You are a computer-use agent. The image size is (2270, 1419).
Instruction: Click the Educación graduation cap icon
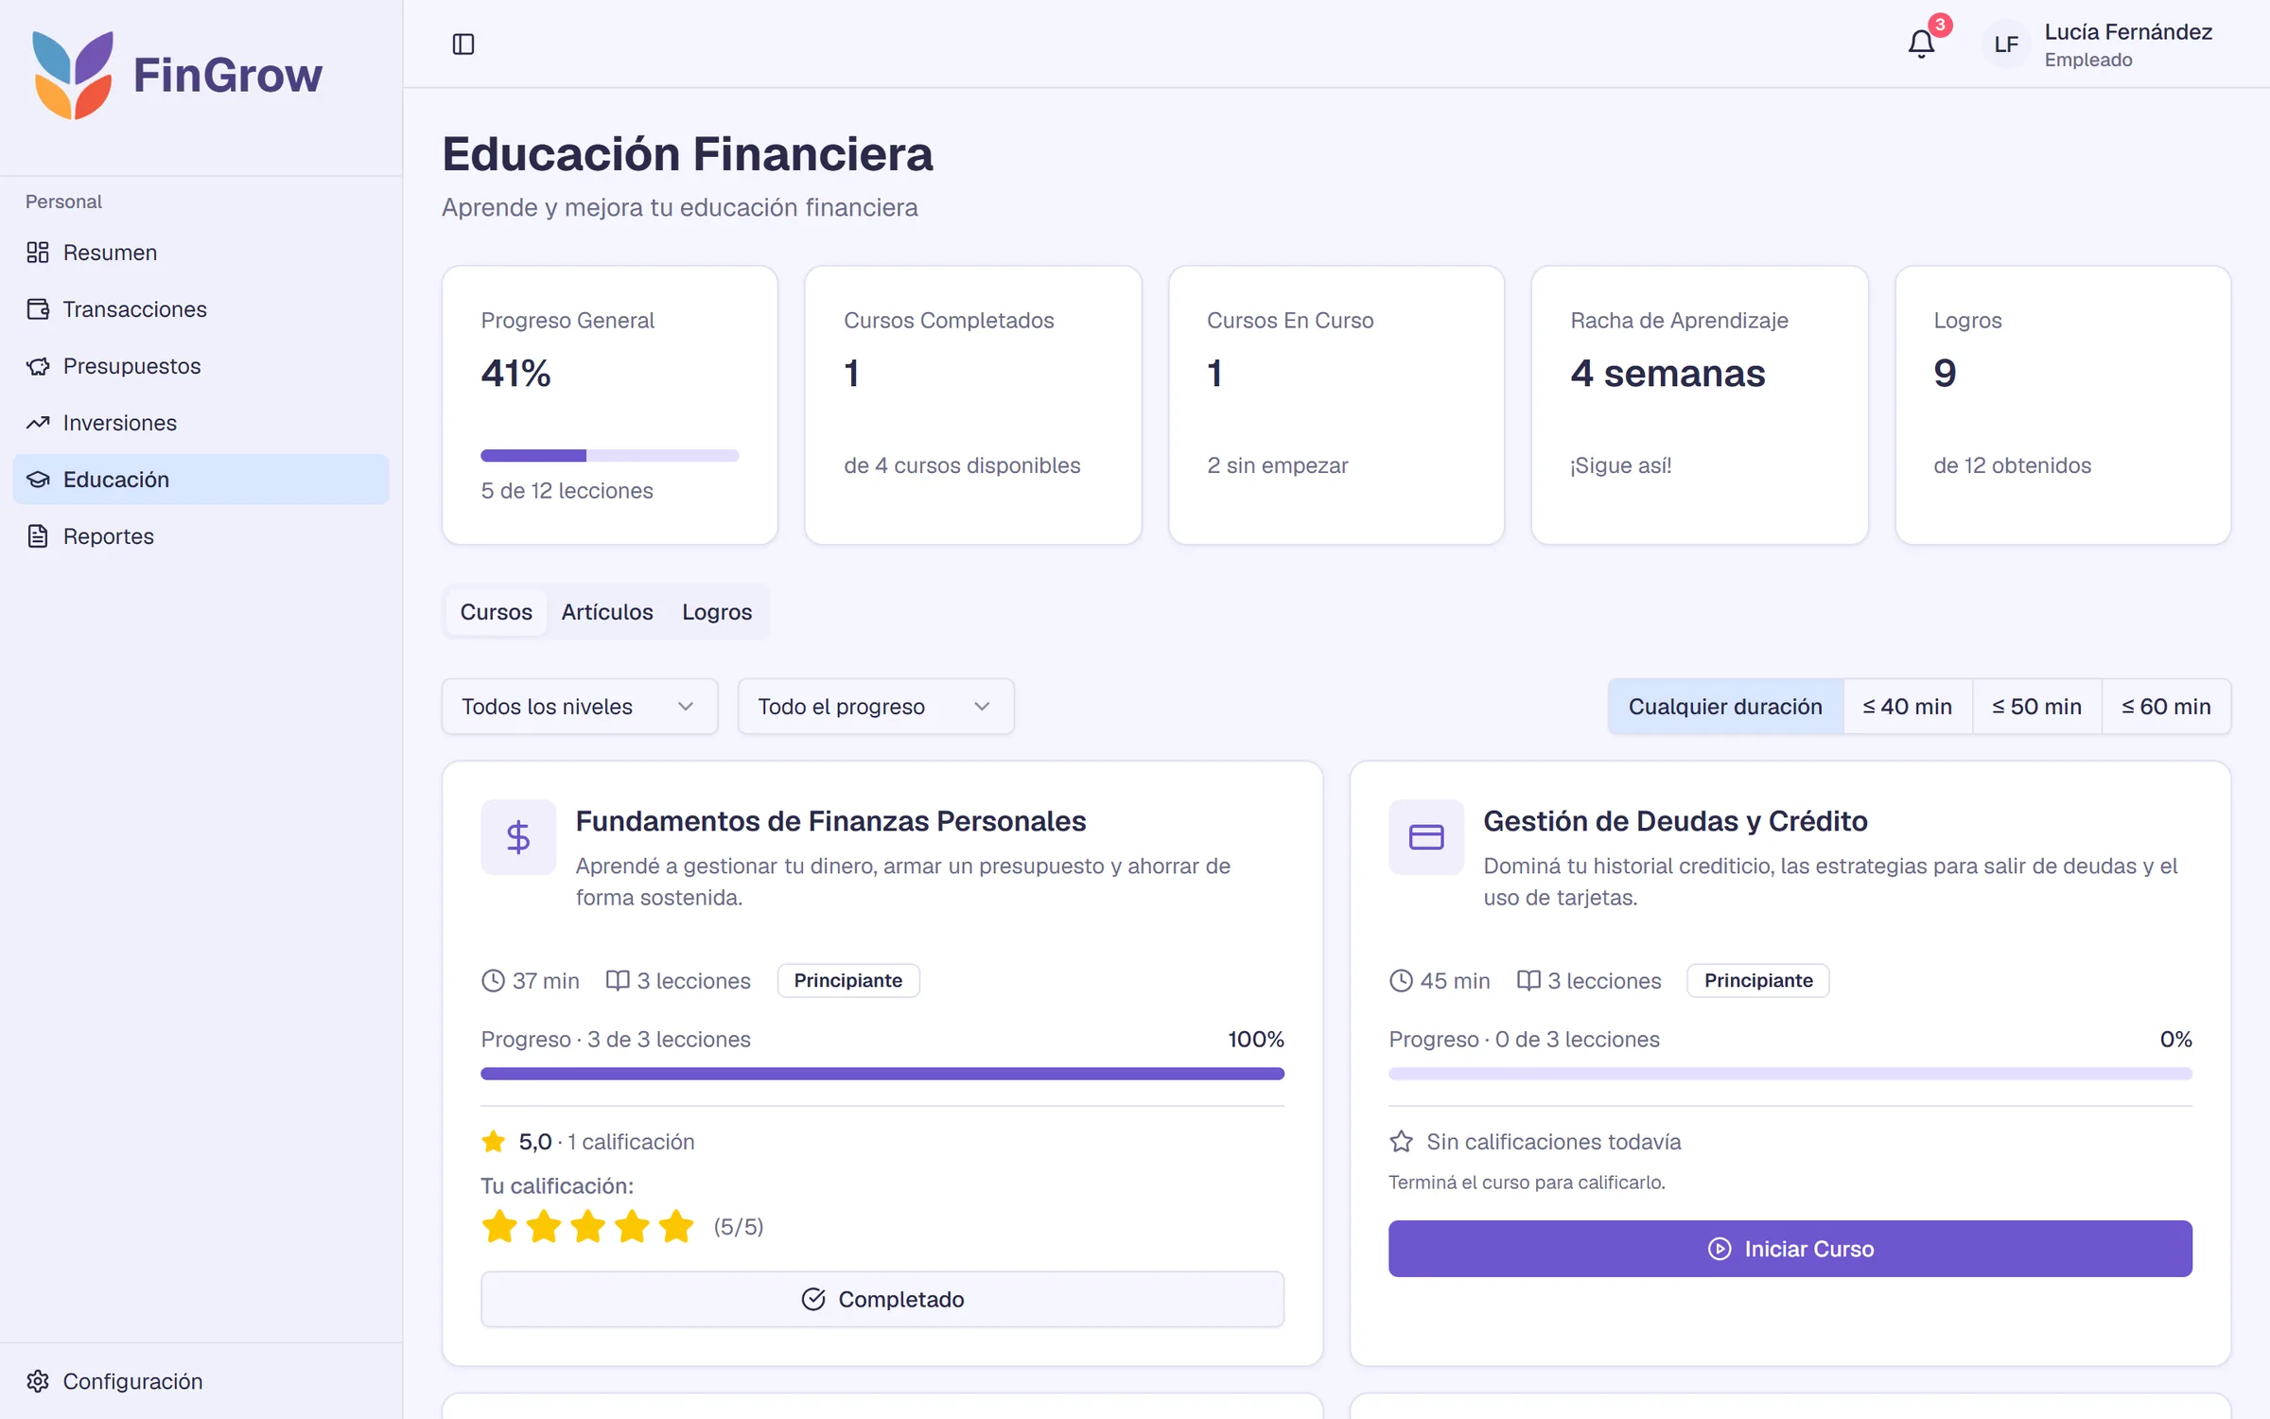pyautogui.click(x=38, y=480)
